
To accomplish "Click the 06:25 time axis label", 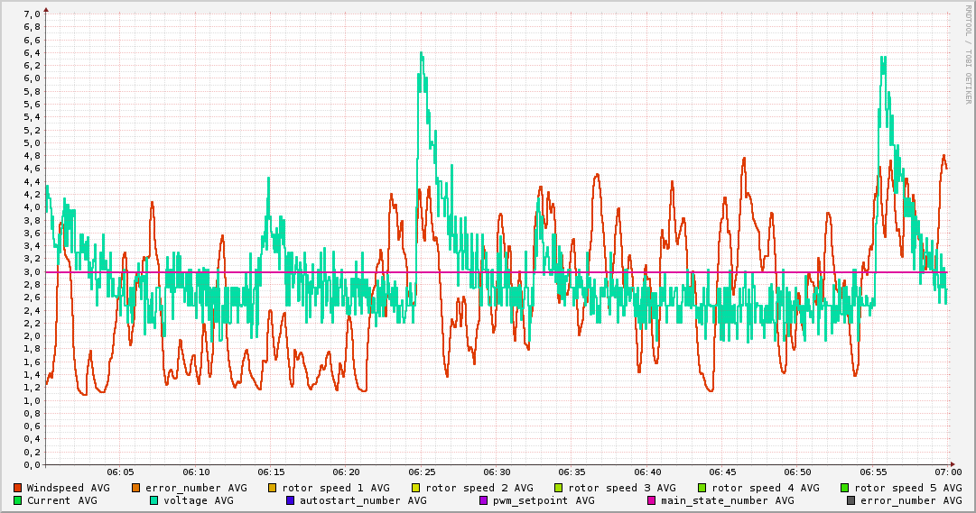I will click(x=422, y=472).
